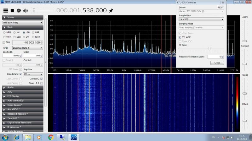Toggle the Snap to Grid checkbox

(20, 74)
